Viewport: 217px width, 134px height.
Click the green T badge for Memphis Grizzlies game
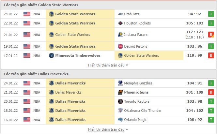[211, 83]
